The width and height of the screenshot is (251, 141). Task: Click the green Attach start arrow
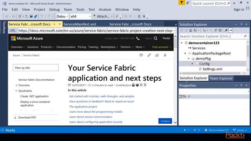[x=95, y=16]
